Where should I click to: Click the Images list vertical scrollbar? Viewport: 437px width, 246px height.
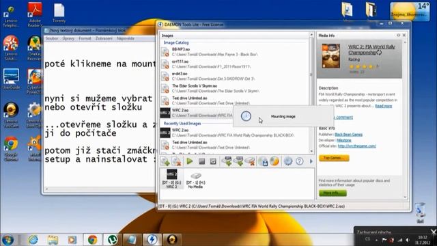point(311,75)
